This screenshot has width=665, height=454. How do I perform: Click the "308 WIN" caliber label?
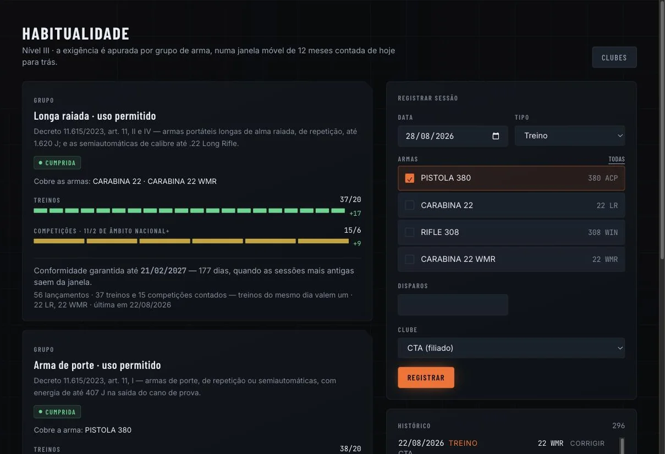pos(603,232)
